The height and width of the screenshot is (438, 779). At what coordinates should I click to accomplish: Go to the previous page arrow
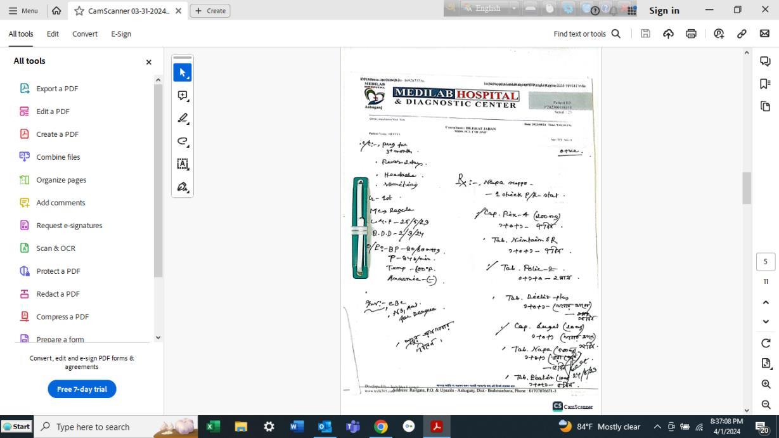click(766, 302)
